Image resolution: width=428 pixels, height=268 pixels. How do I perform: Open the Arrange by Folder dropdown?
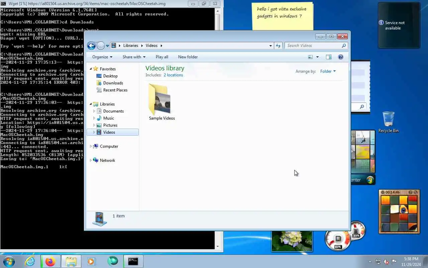(x=328, y=71)
